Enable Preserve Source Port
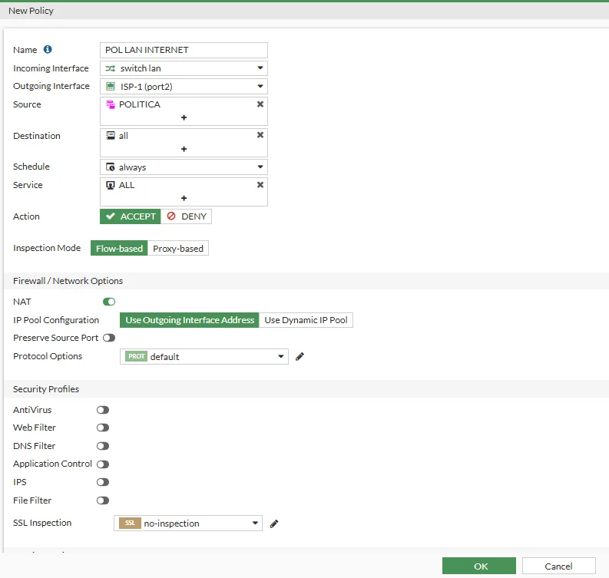 coord(109,338)
